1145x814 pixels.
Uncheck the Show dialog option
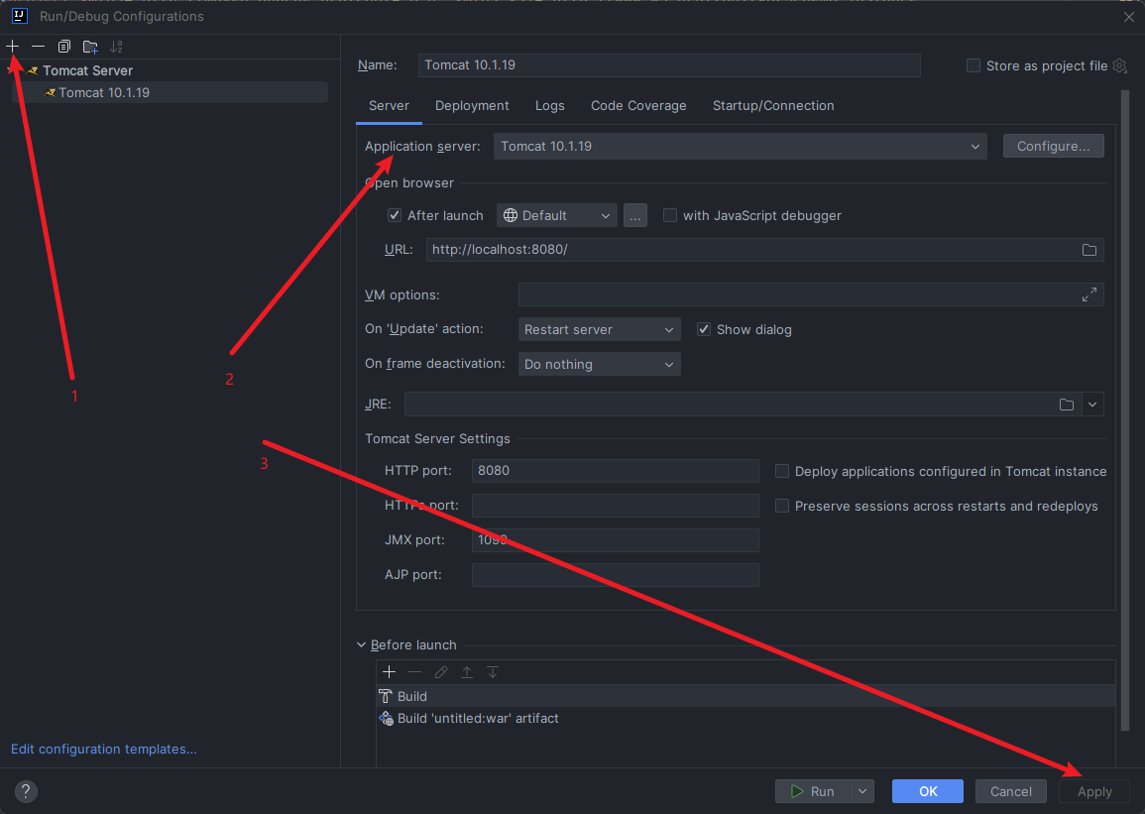click(x=703, y=329)
